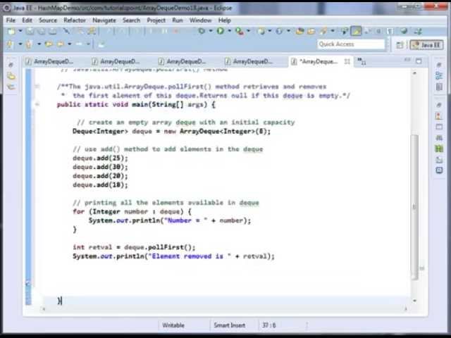Image resolution: width=451 pixels, height=338 pixels.
Task: Click the for (Integer number : deque) line
Action: [132, 211]
